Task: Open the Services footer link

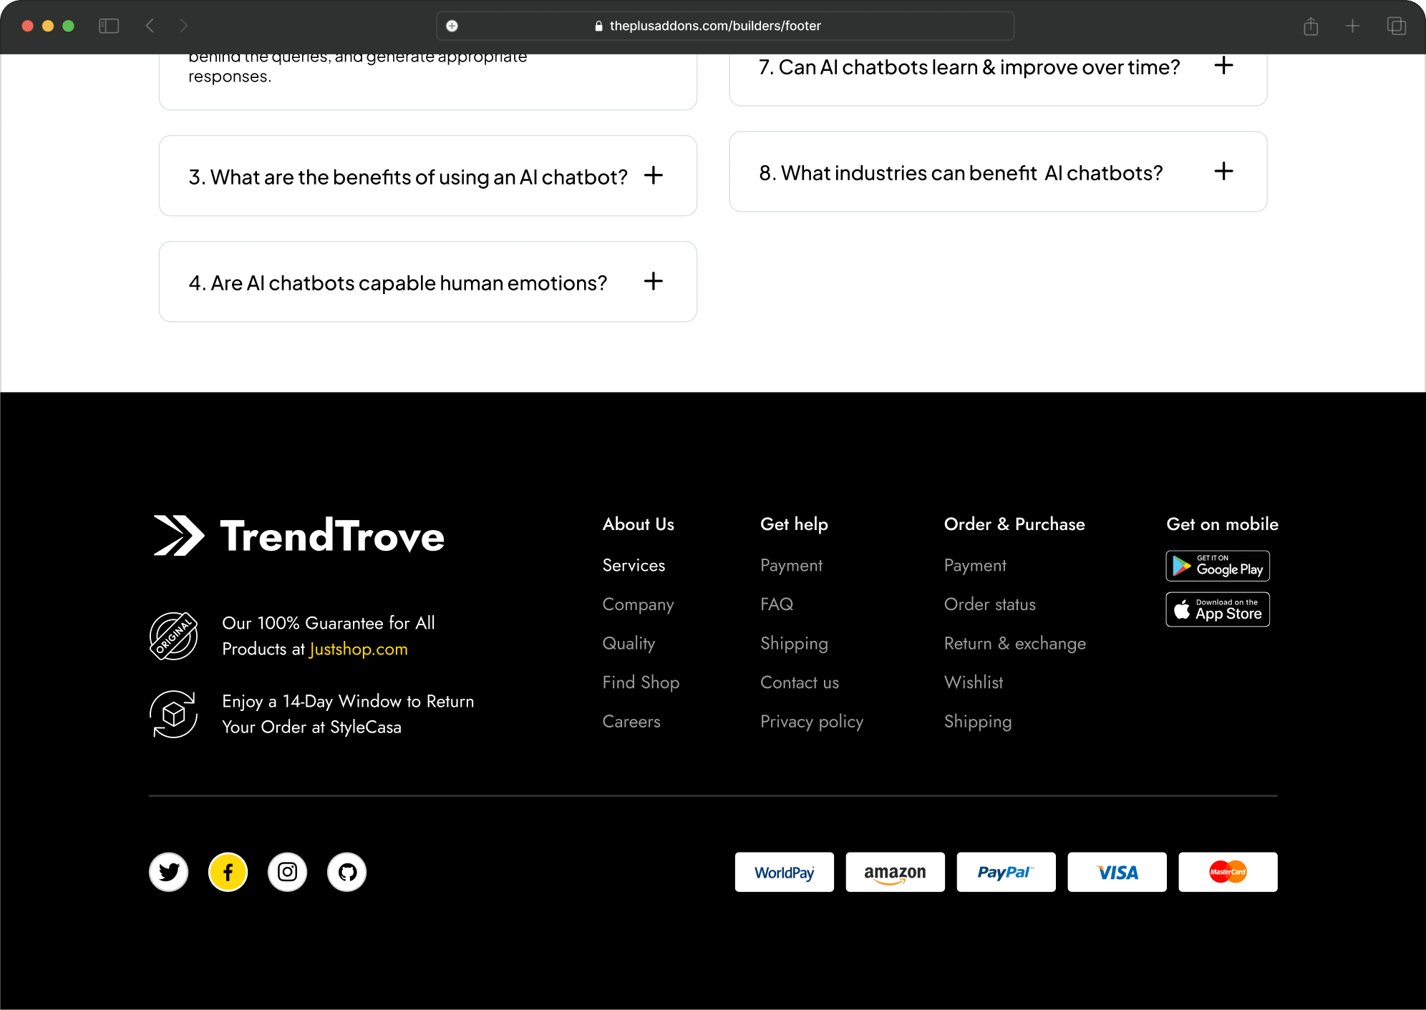Action: (x=634, y=565)
